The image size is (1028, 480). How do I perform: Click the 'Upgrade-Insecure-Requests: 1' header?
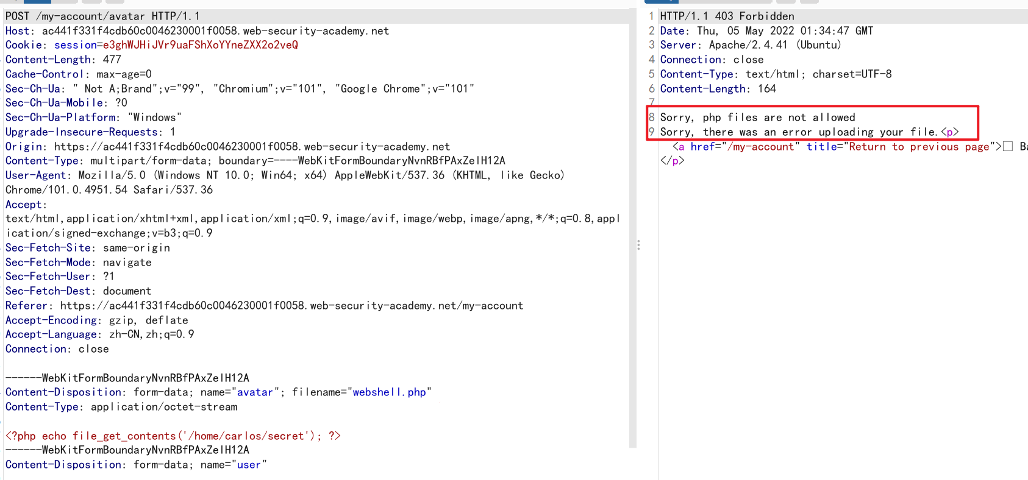[90, 132]
